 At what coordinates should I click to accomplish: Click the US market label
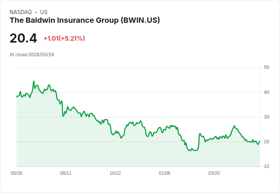(x=44, y=12)
